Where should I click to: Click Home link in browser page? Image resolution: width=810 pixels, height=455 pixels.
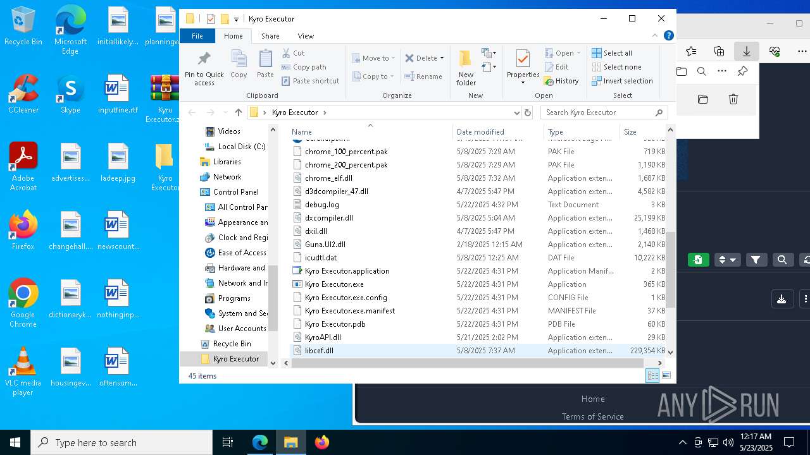[593, 399]
